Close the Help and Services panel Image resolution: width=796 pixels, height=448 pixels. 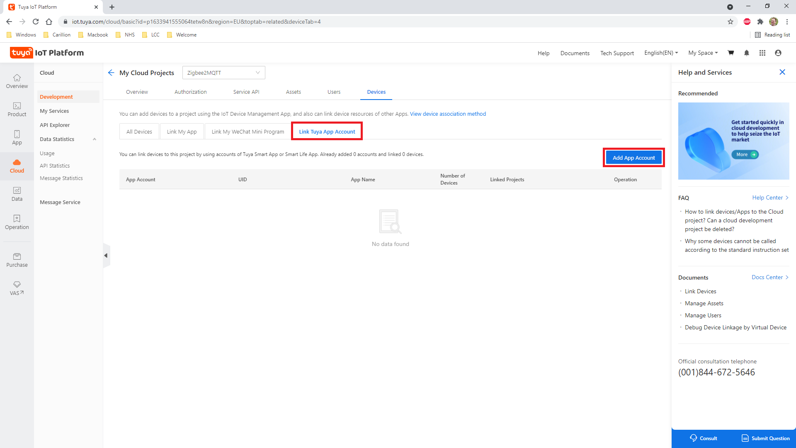(782, 72)
